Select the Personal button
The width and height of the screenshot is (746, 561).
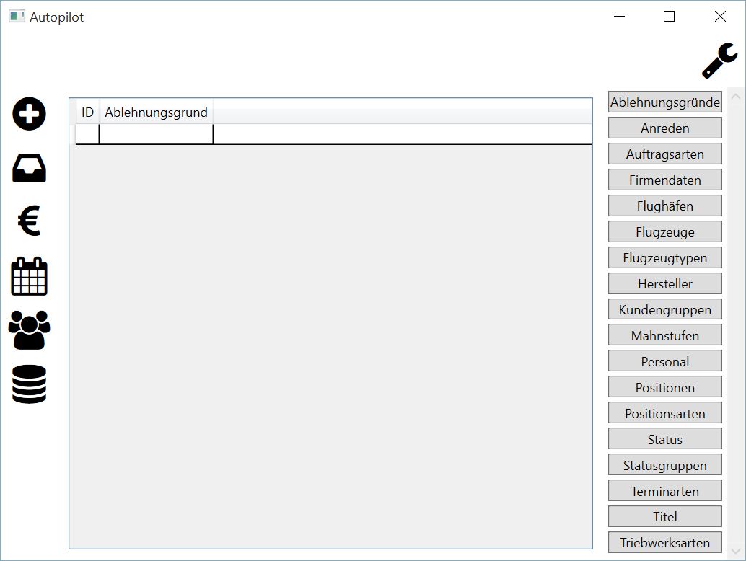click(x=664, y=361)
